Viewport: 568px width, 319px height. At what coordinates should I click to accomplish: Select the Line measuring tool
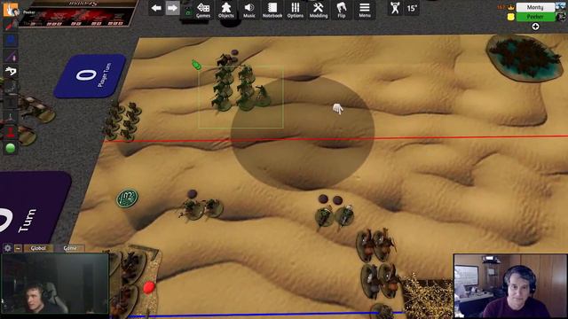pos(11,56)
